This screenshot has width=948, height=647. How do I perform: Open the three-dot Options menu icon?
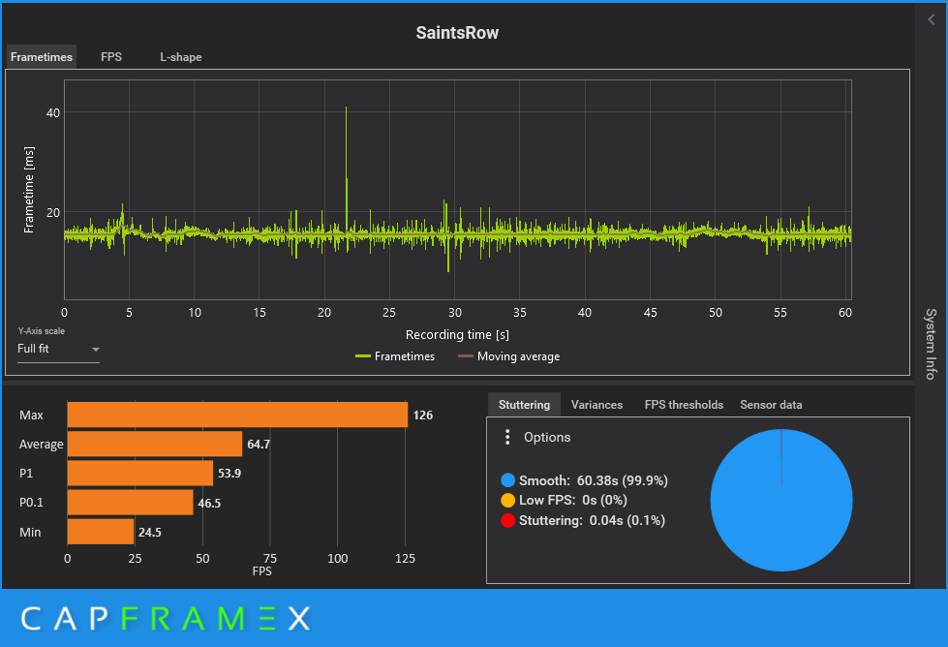(x=507, y=437)
